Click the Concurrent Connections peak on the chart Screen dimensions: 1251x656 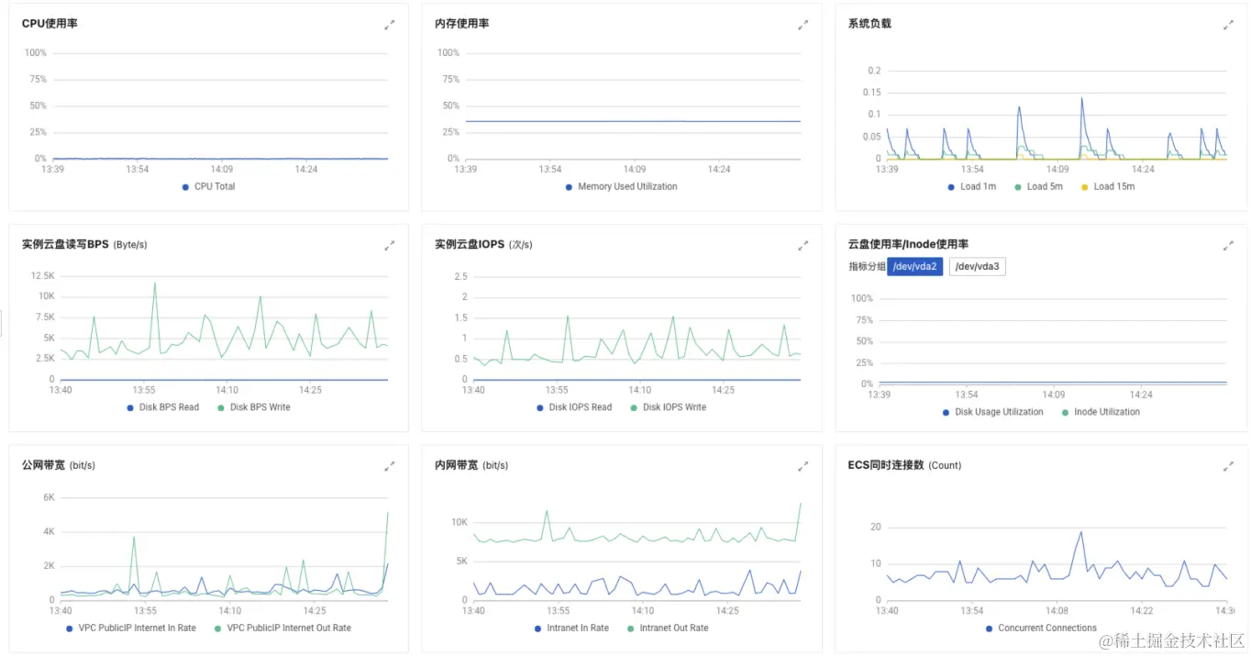click(x=1081, y=532)
